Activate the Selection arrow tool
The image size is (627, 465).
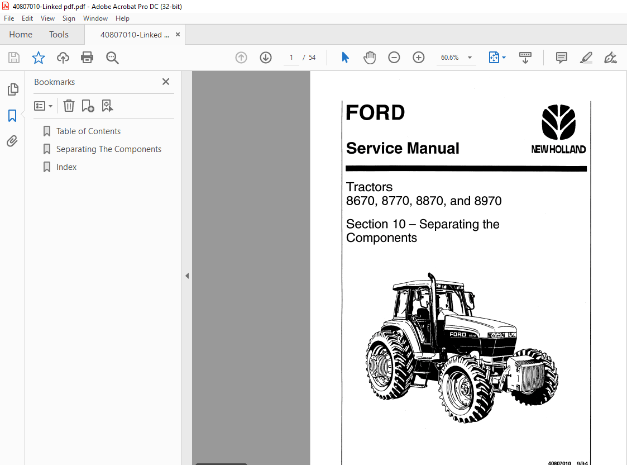[x=345, y=57]
